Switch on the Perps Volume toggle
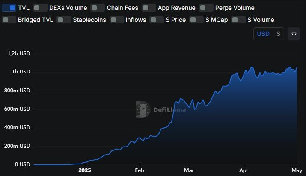This screenshot has width=306, height=176. (x=206, y=8)
